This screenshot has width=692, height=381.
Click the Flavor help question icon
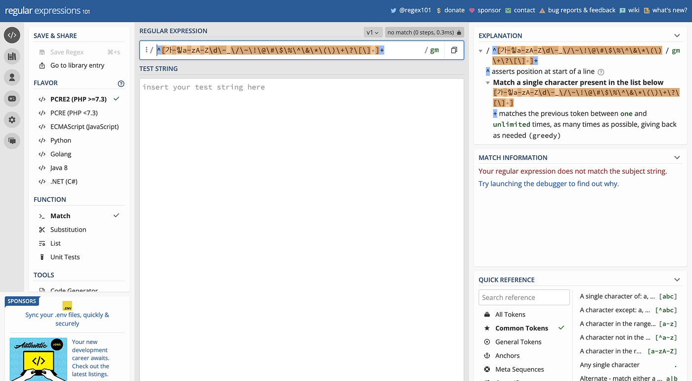(121, 83)
